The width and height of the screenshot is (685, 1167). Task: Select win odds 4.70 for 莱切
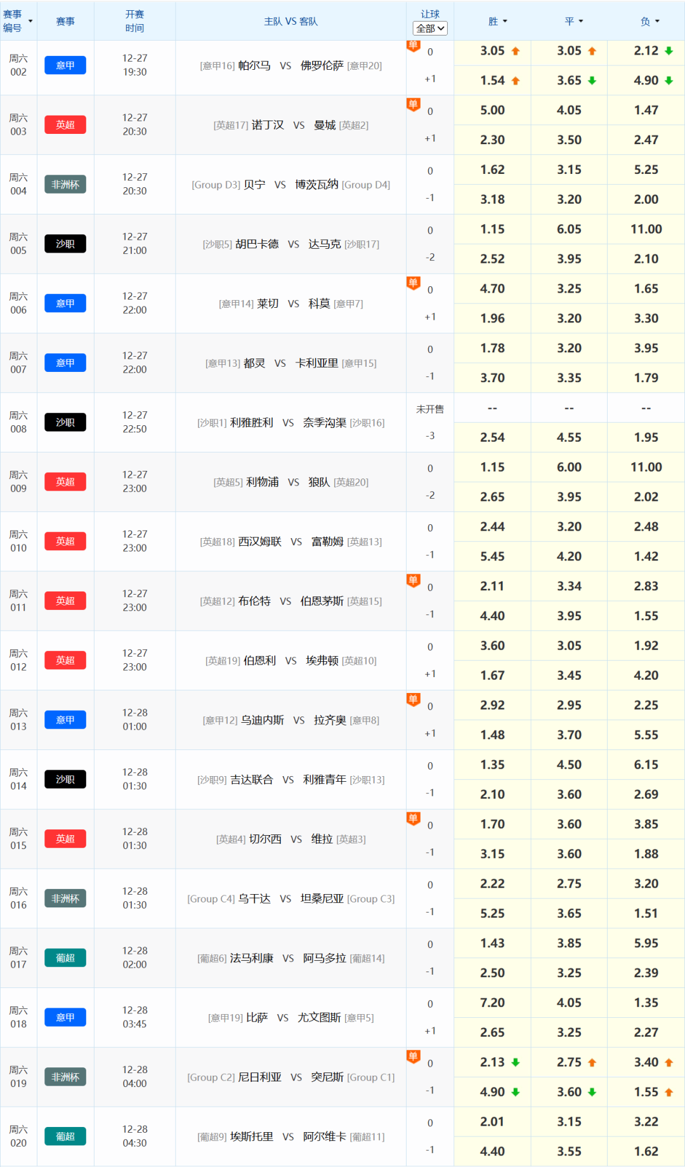tap(492, 289)
